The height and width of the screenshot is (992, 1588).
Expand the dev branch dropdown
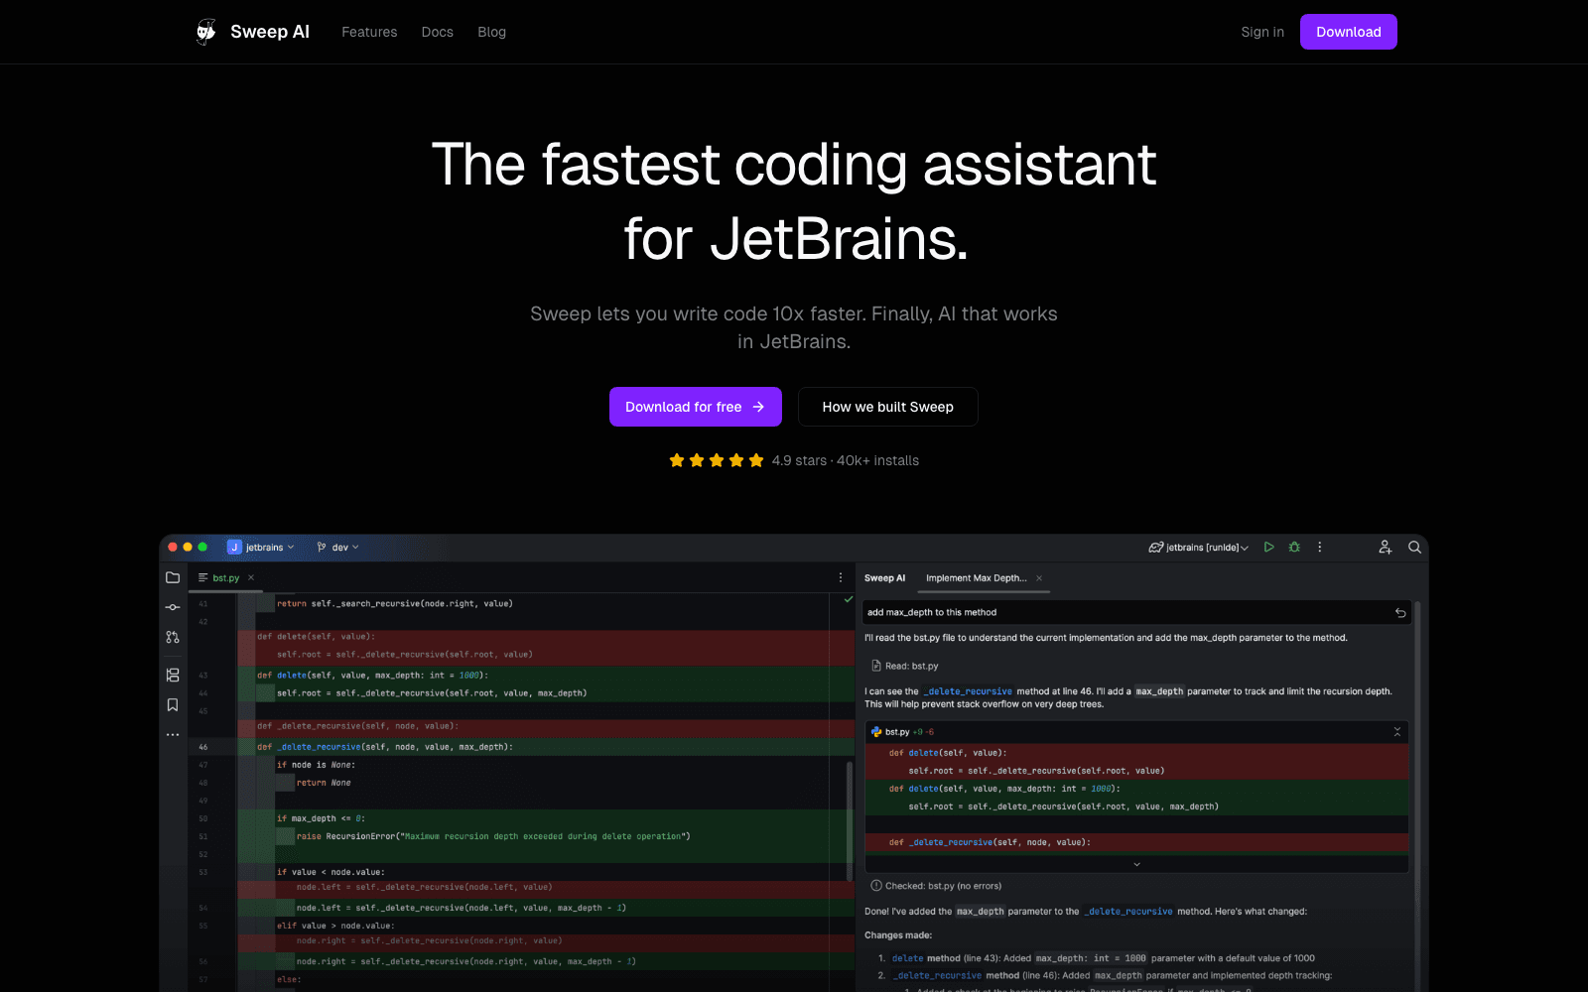[x=337, y=548]
